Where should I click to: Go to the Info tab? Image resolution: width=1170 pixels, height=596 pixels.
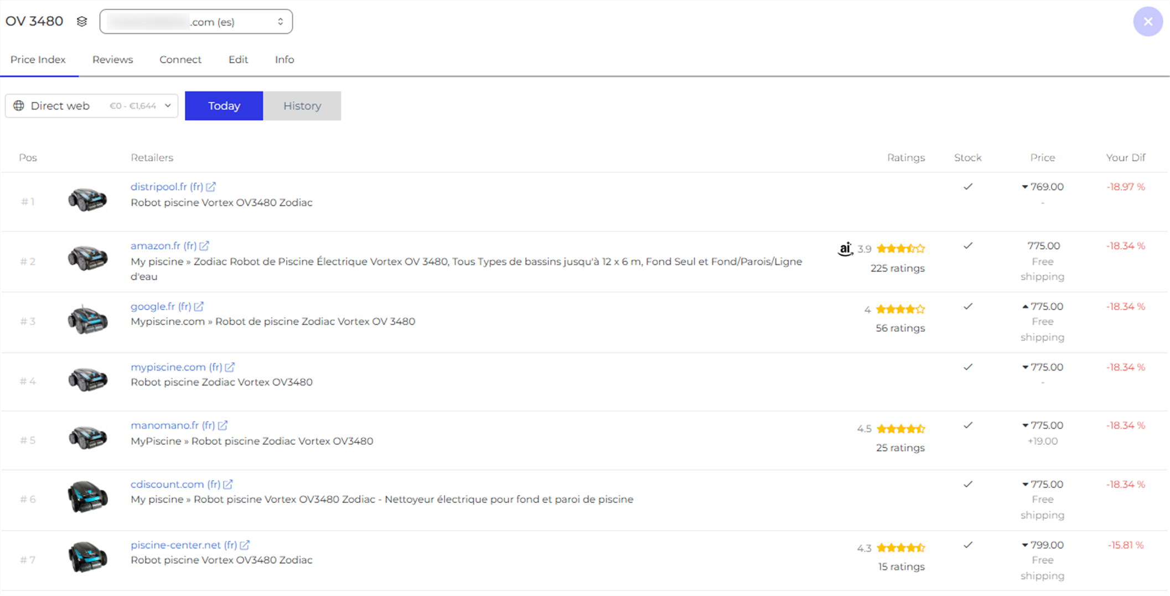coord(284,59)
